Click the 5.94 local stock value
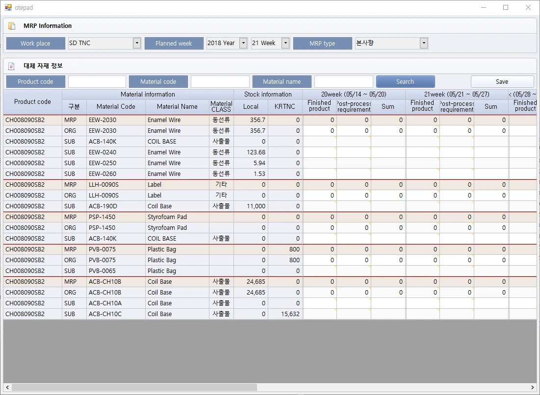The width and height of the screenshot is (540, 395). click(x=258, y=163)
